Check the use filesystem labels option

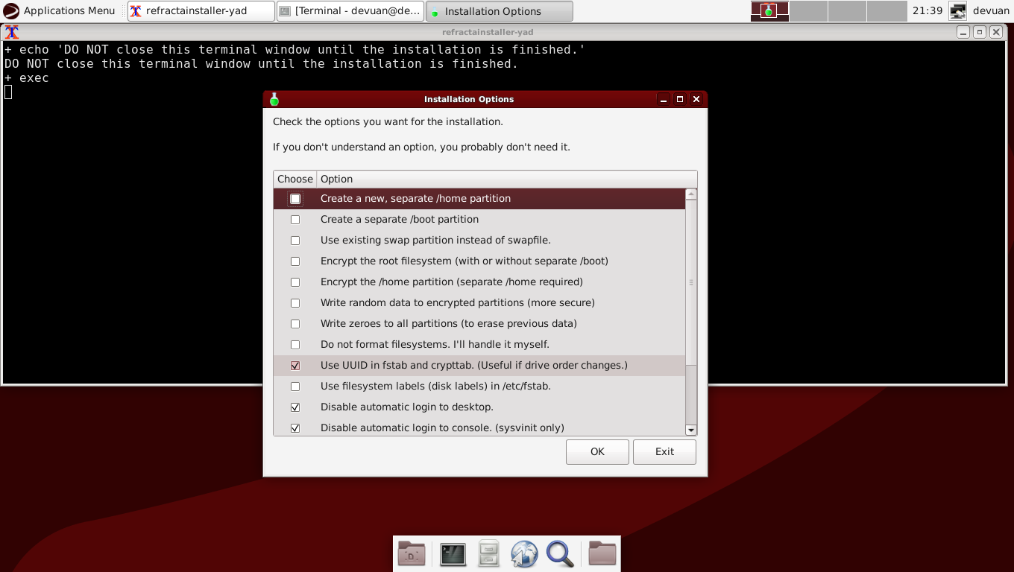click(x=295, y=387)
